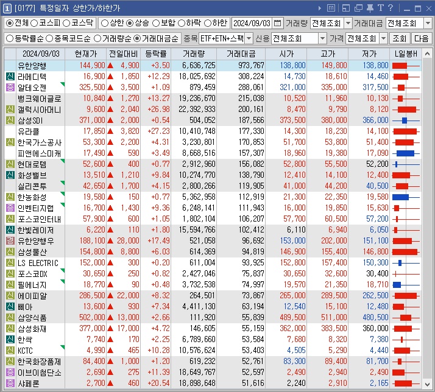Select the 코스피 radio button
This screenshot has height=392, width=435.
pos(34,23)
